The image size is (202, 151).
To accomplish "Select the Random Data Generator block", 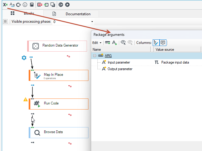I will click(x=57, y=46).
